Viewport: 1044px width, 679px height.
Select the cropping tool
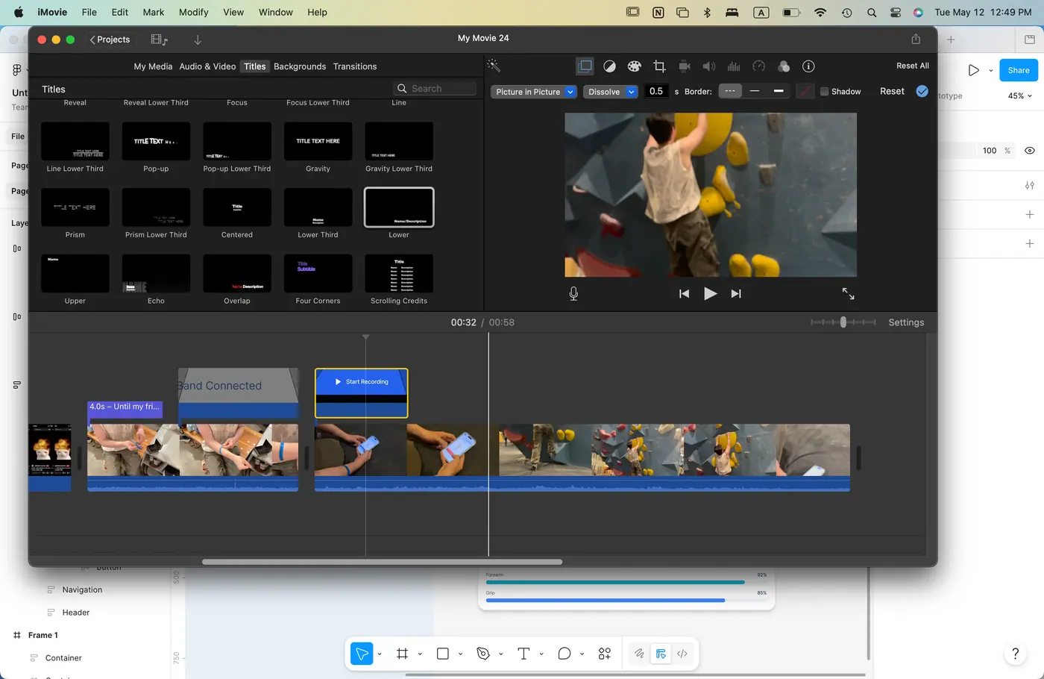(x=659, y=66)
